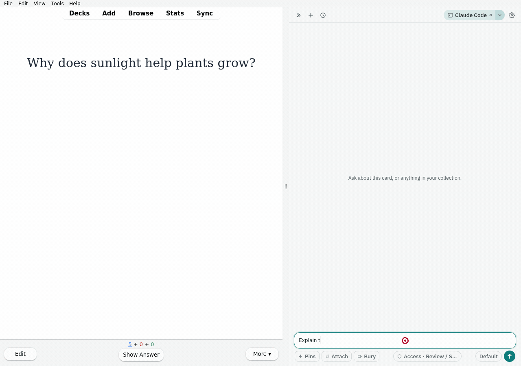Open Claude Code in external window
Image resolution: width=521 pixels, height=366 pixels.
point(470,15)
